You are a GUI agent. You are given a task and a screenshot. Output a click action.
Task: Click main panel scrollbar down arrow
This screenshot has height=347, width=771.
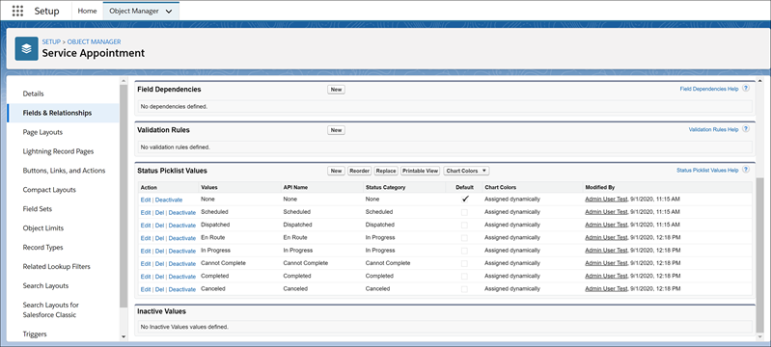[x=760, y=336]
